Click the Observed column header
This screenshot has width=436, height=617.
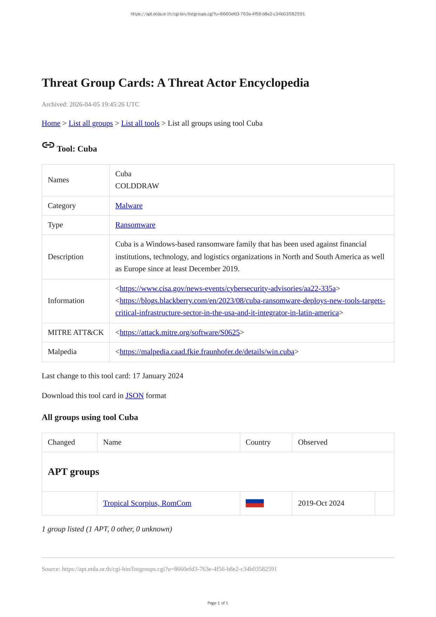[x=312, y=442]
